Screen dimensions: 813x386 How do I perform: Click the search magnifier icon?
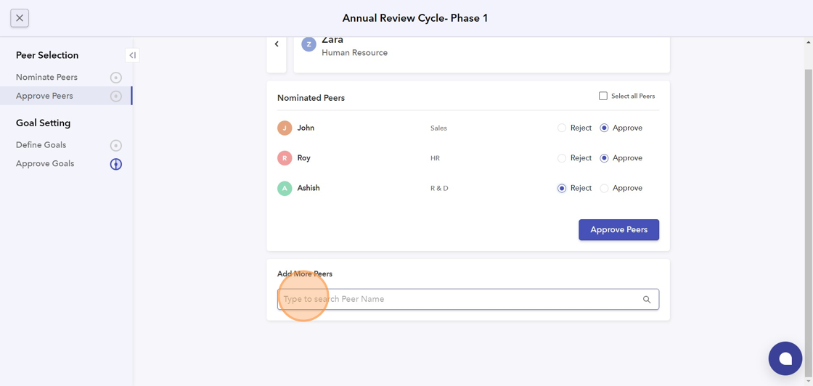(x=647, y=300)
